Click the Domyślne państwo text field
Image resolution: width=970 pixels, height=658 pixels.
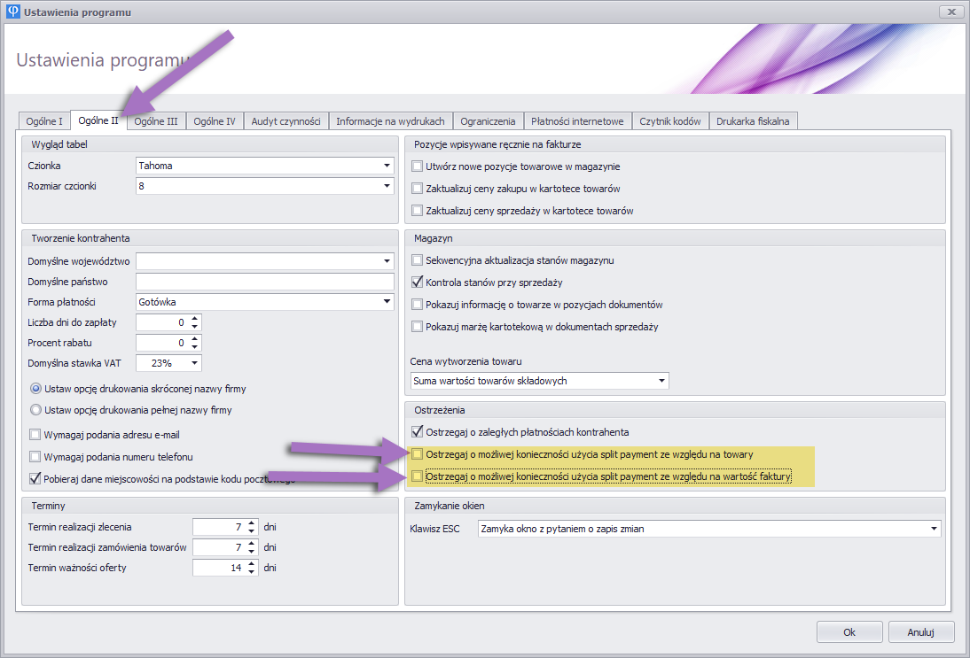pos(264,282)
